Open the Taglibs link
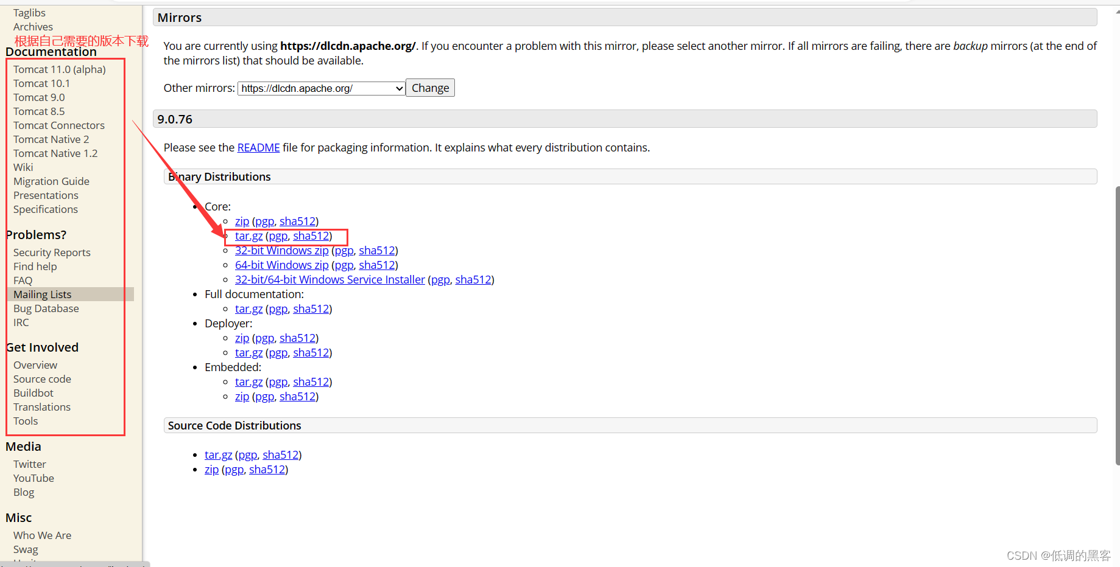The image size is (1120, 567). (29, 13)
